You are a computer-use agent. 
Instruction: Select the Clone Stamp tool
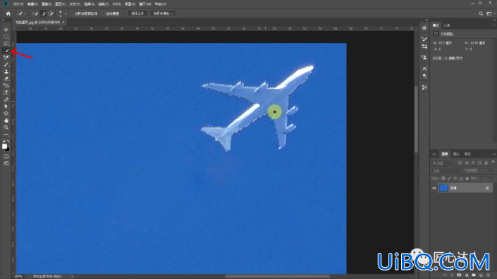pos(6,72)
